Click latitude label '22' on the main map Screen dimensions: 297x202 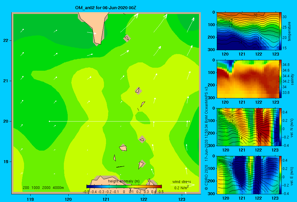click(x=6, y=40)
